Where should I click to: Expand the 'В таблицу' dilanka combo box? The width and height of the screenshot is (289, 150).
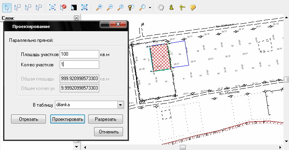click(120, 105)
